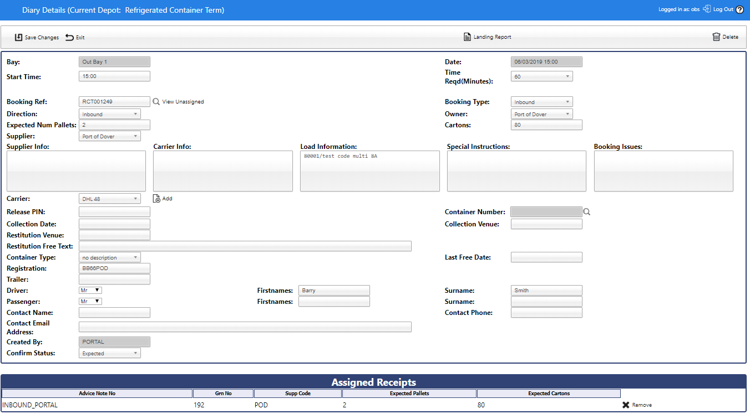Click the Special Instructions text area
Screen dimensions: 750x414
(x=516, y=171)
